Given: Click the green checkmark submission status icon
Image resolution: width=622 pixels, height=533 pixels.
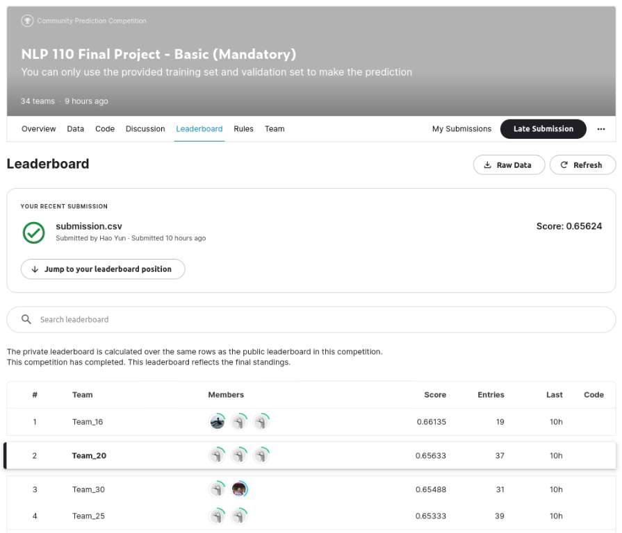Looking at the screenshot, I should point(33,232).
